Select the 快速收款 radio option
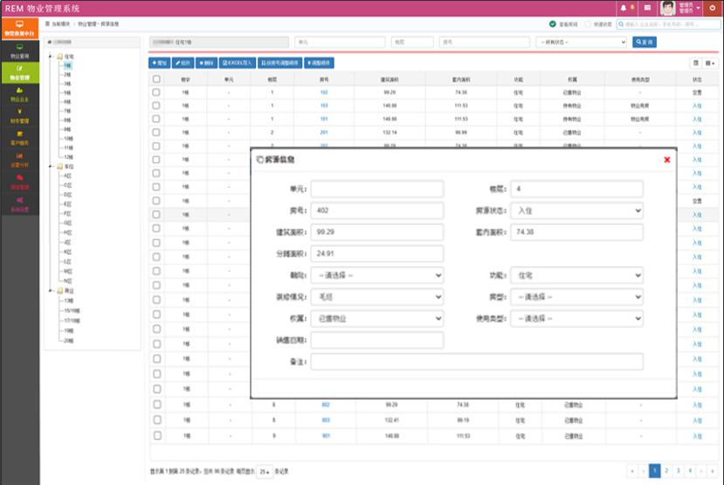The width and height of the screenshot is (724, 485). tap(588, 24)
